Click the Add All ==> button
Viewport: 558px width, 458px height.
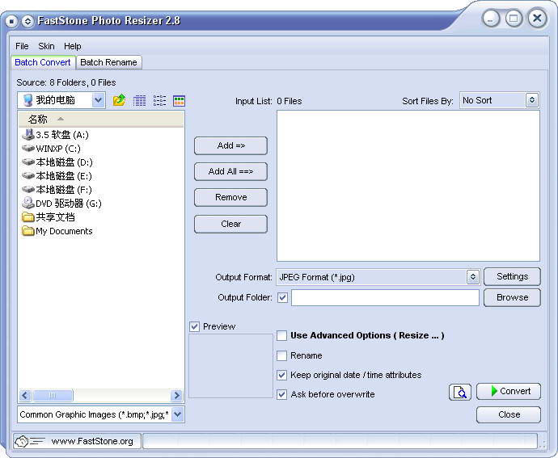coord(231,171)
